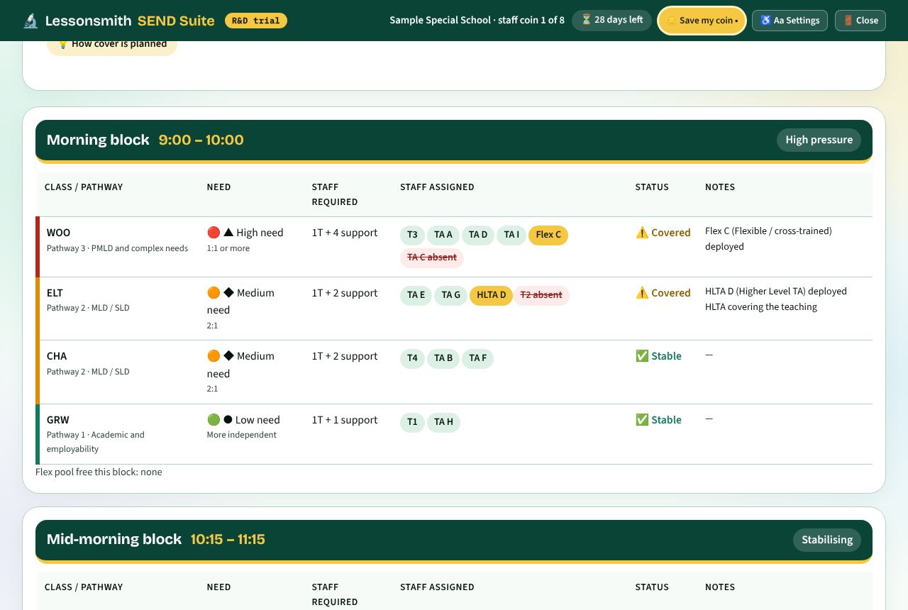Click the TA I staff chip
This screenshot has height=610, width=908.
pos(511,235)
